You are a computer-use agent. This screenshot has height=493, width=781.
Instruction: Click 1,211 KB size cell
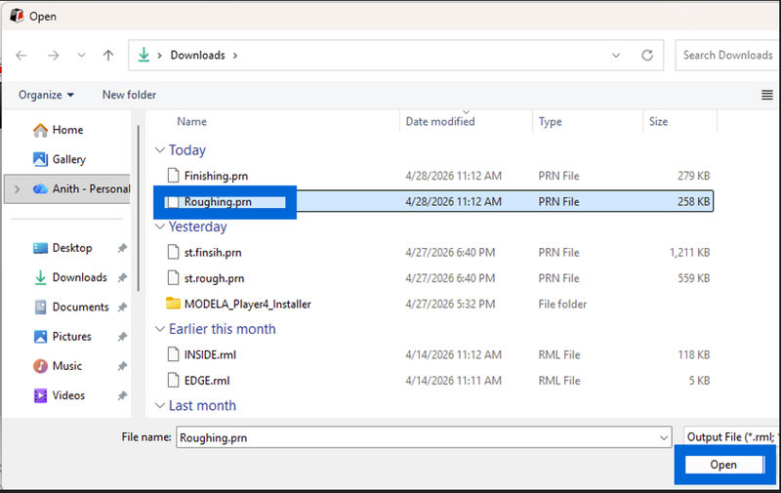[x=689, y=253]
